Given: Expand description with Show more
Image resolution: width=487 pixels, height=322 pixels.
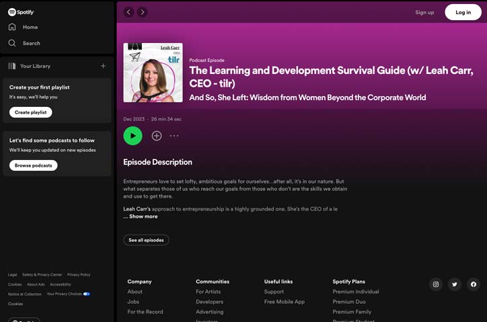Looking at the screenshot, I should [x=143, y=216].
